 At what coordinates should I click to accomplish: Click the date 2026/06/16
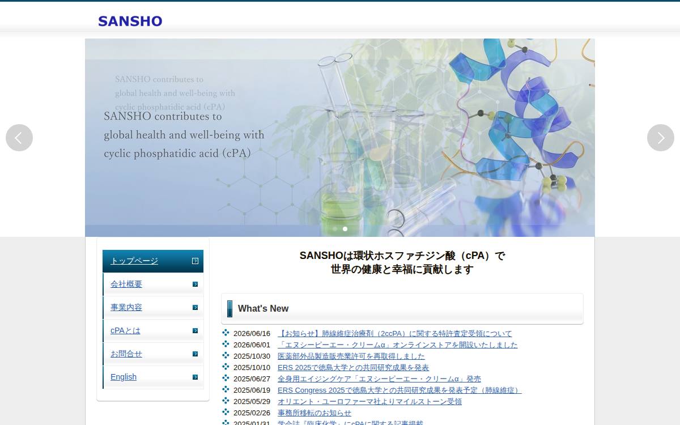pyautogui.click(x=252, y=334)
